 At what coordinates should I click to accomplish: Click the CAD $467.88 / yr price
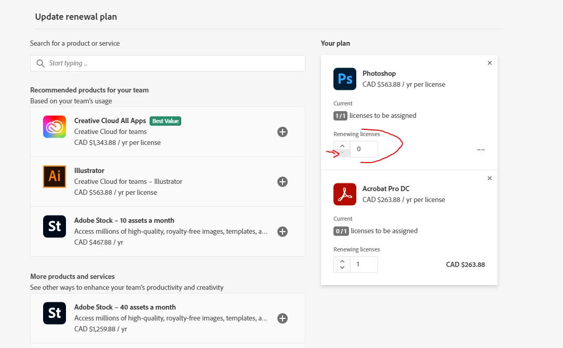click(x=99, y=243)
